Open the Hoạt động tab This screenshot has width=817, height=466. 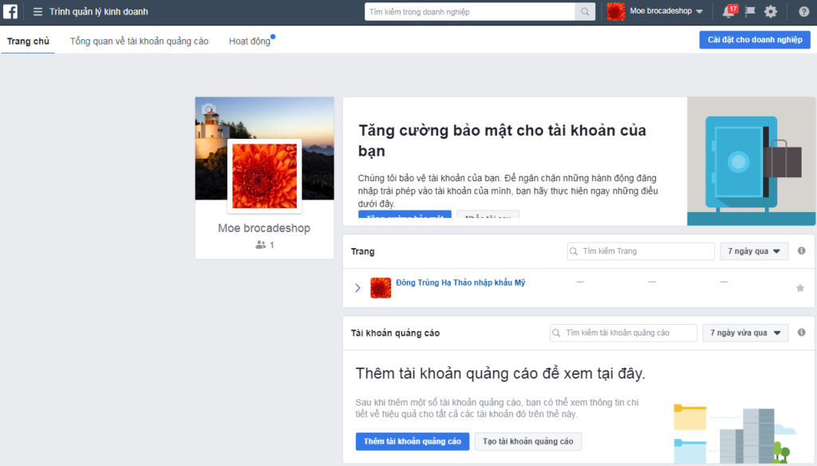point(250,41)
